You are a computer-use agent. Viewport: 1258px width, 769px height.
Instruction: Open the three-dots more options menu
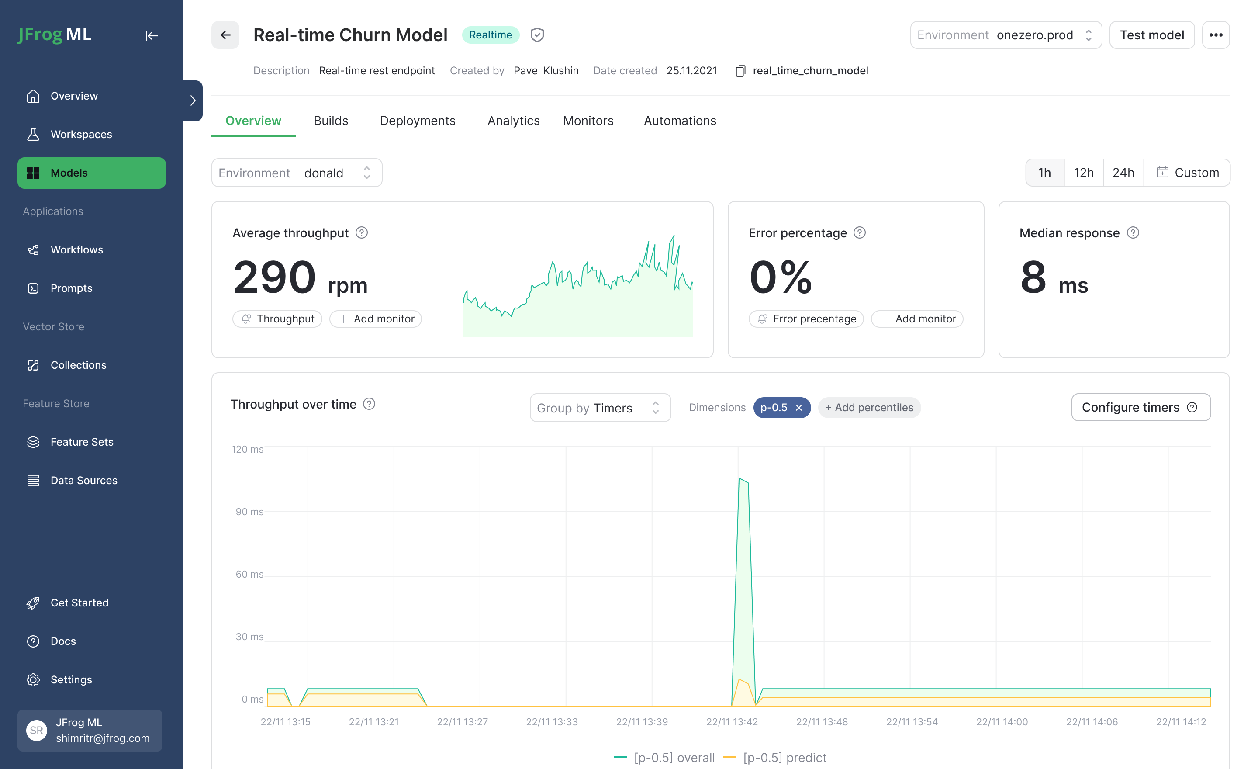click(1216, 35)
